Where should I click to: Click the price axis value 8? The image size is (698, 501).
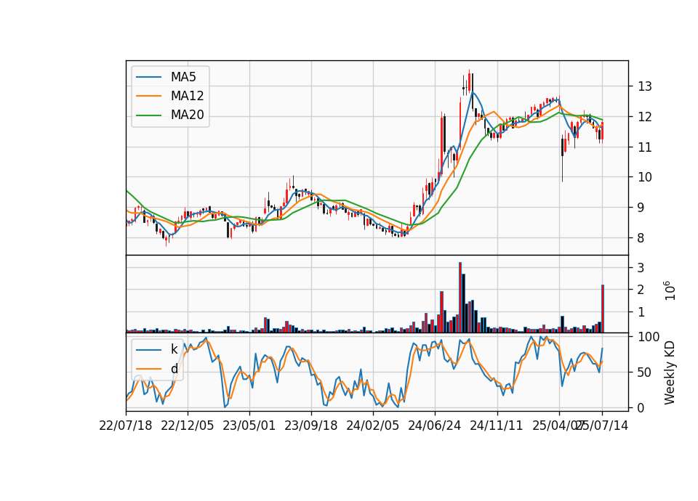click(x=641, y=238)
